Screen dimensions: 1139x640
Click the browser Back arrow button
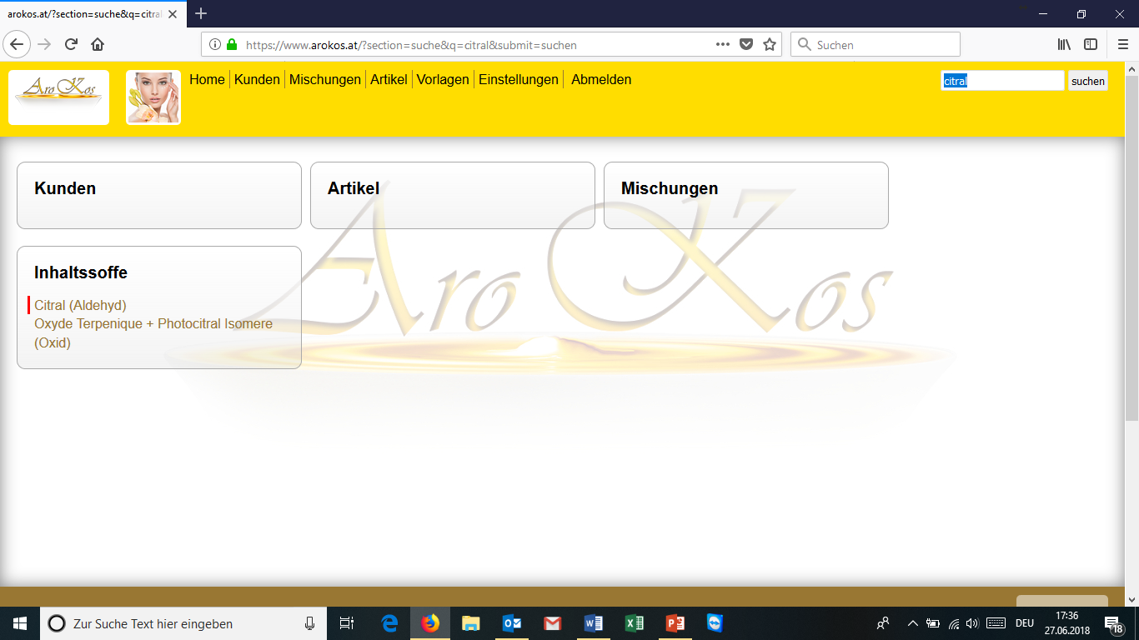[x=18, y=44]
